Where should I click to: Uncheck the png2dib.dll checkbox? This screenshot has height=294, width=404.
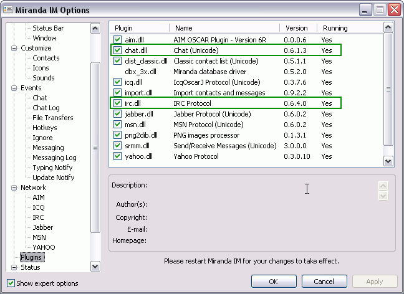(117, 135)
